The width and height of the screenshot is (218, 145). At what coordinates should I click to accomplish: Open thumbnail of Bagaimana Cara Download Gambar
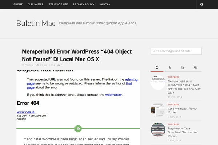click(158, 130)
